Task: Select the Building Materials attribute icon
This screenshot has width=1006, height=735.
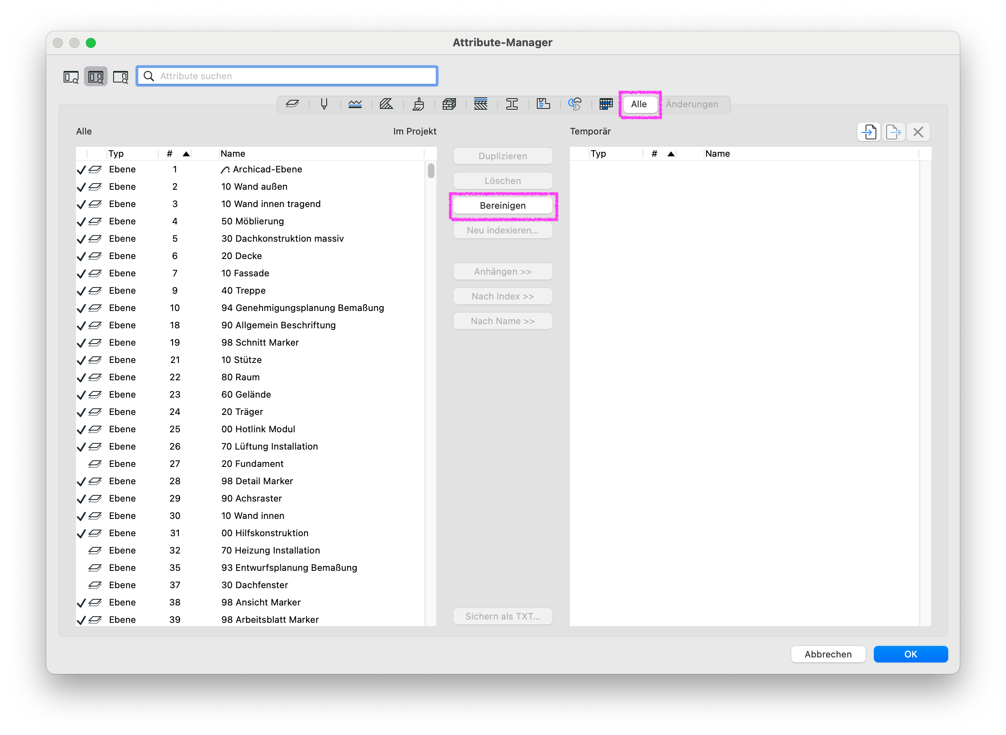Action: pos(449,104)
